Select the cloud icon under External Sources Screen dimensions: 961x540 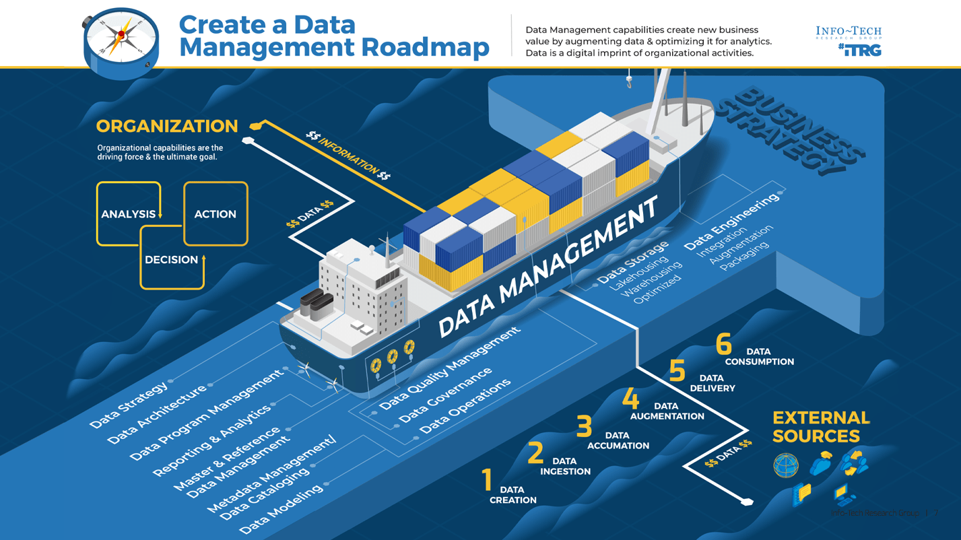coord(821,465)
